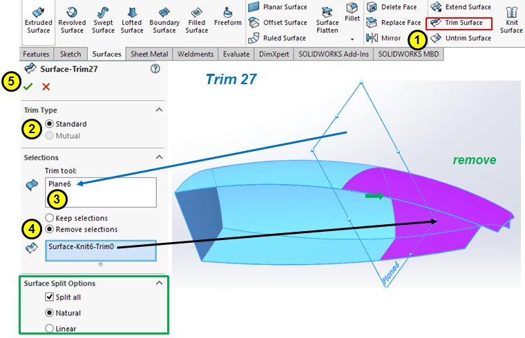Switch to the Sheet Metal tab
The image size is (525, 338).
pyautogui.click(x=150, y=54)
